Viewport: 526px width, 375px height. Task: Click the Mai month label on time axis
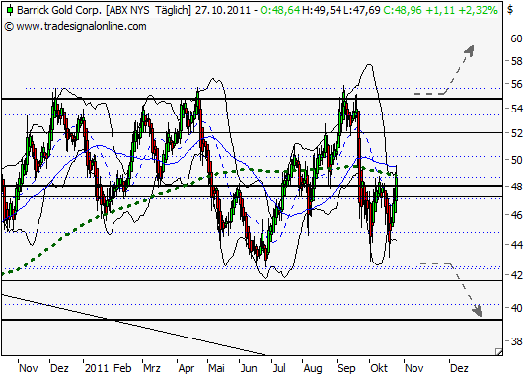tap(216, 368)
